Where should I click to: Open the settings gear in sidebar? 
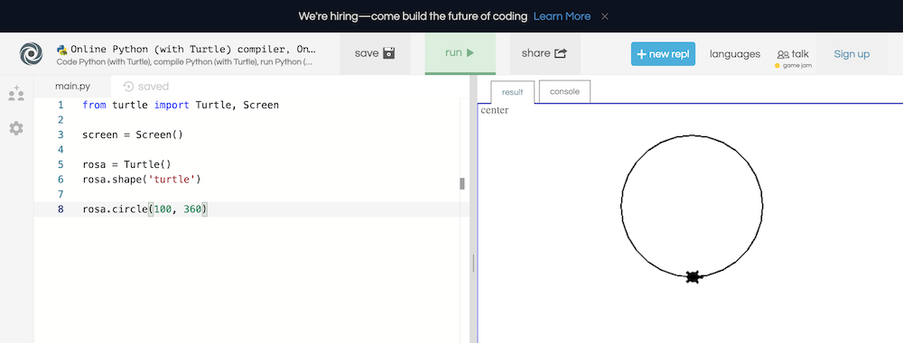tap(16, 128)
